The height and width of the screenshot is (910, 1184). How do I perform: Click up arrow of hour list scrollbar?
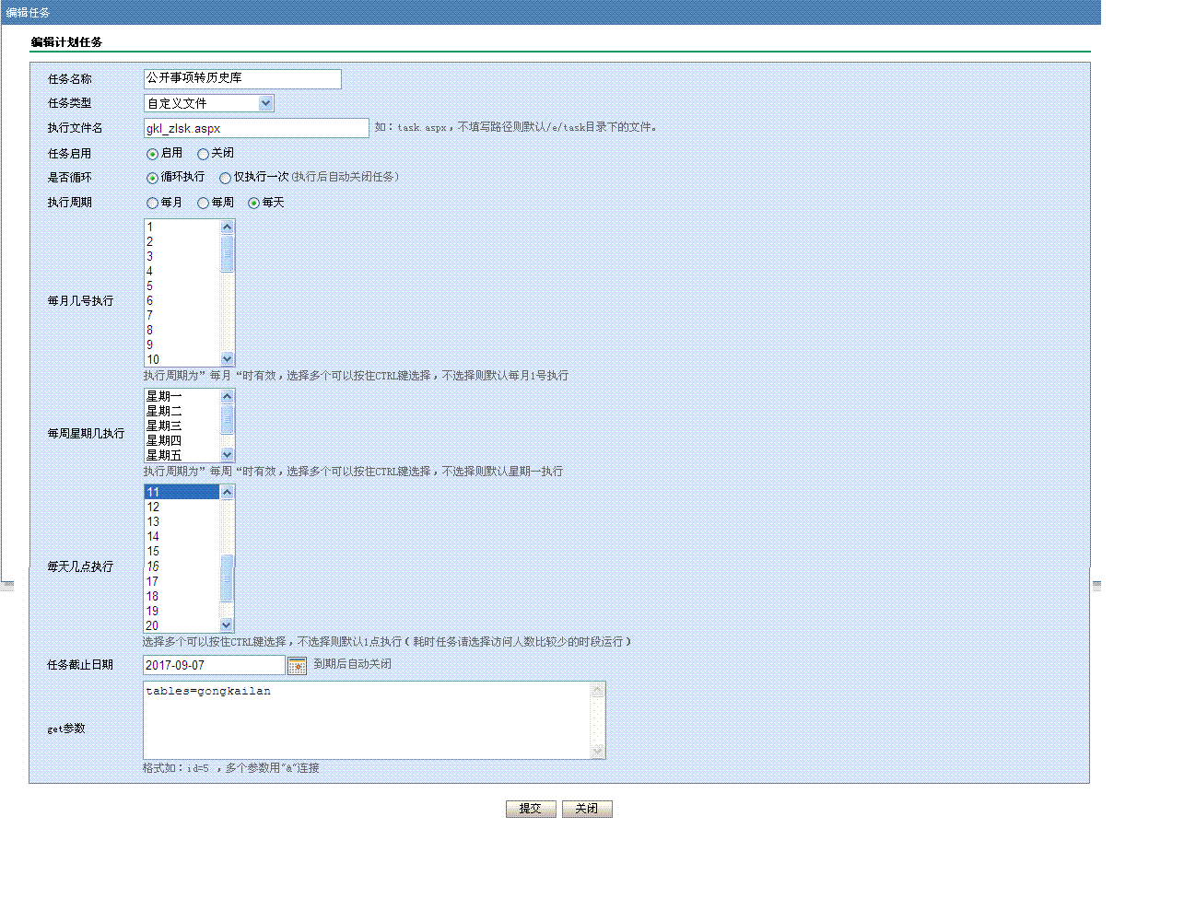[228, 492]
